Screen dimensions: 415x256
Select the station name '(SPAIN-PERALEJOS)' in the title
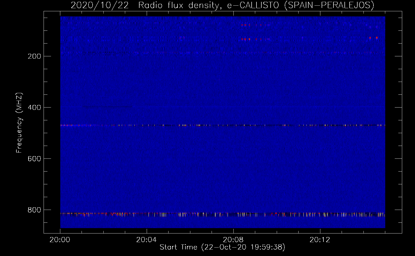point(329,5)
